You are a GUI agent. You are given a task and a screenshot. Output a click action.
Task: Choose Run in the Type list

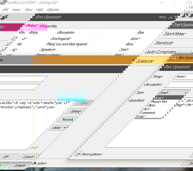(147, 109)
